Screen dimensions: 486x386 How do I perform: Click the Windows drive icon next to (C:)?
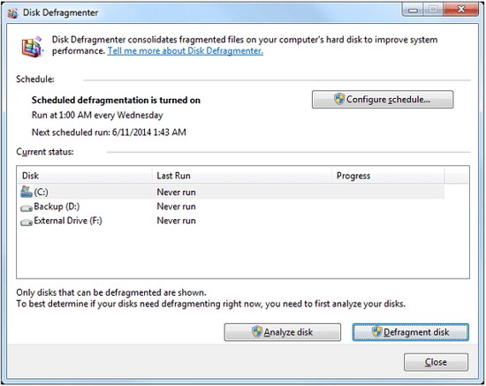27,192
